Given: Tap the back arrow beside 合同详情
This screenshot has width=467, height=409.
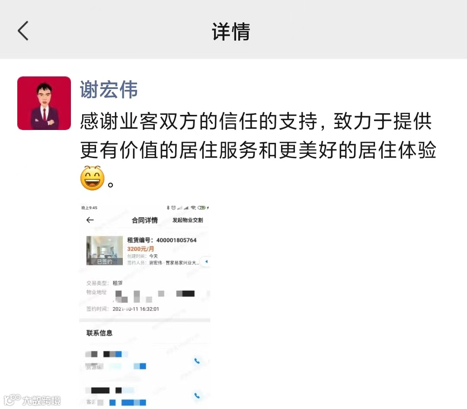Looking at the screenshot, I should click(x=90, y=220).
